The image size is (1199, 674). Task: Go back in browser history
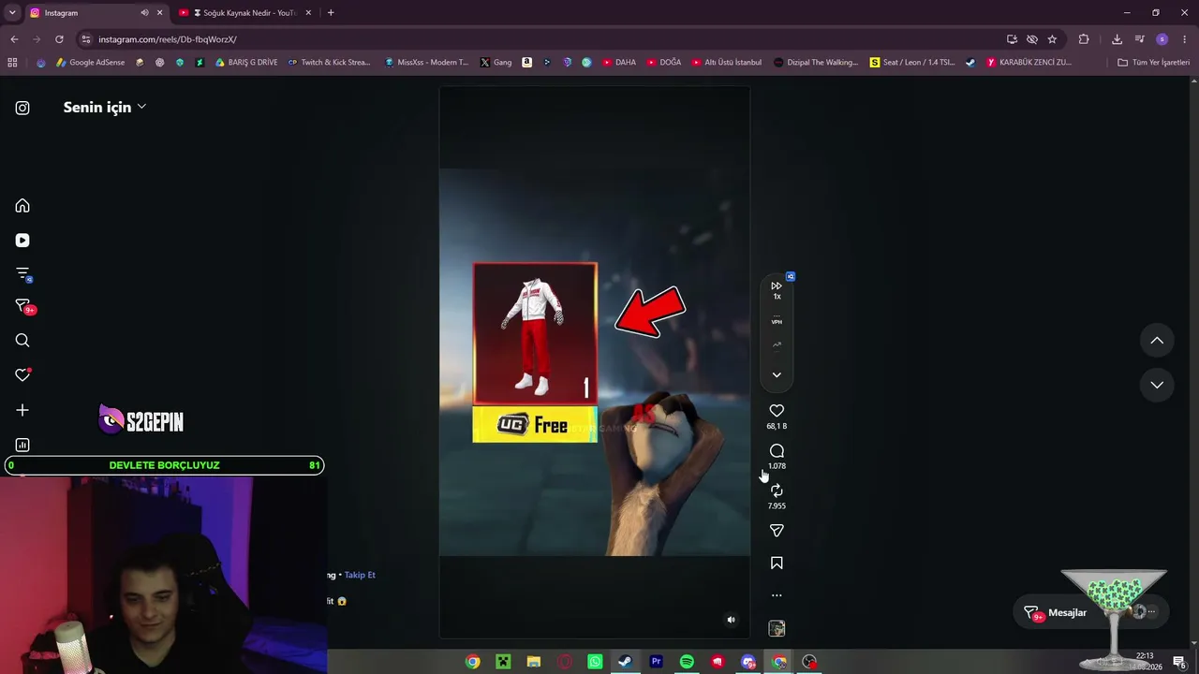tap(14, 39)
